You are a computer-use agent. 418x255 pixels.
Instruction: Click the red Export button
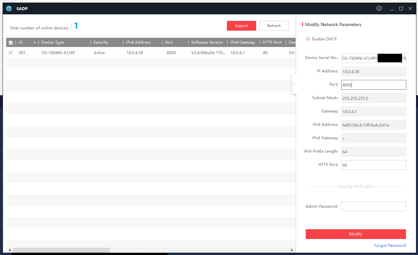pyautogui.click(x=241, y=26)
